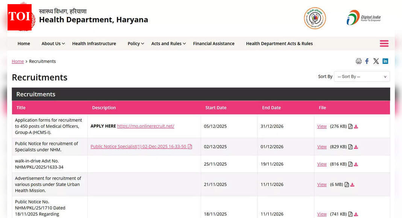Screen dimensions: 402x218
Task: Open the Sort By dropdown
Action: click(x=361, y=76)
